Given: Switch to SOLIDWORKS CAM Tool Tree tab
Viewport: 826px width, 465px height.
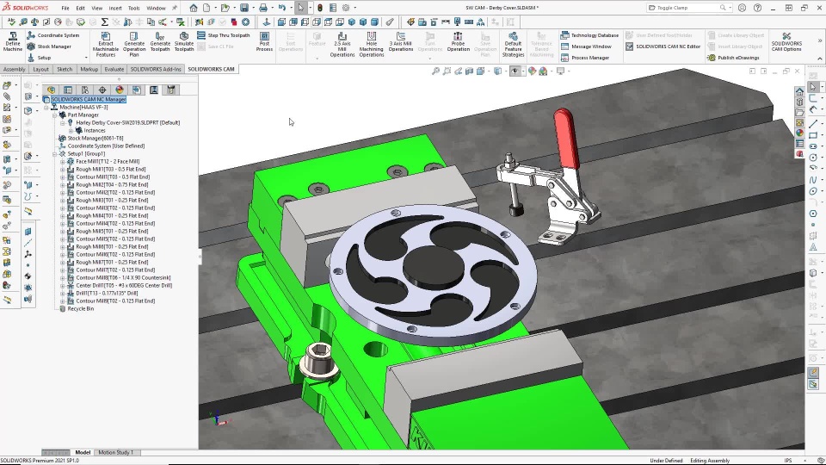Looking at the screenshot, I should [x=170, y=90].
